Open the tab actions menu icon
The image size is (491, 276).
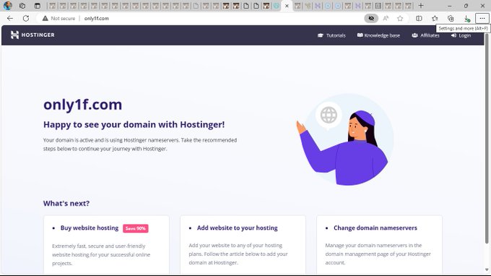38,6
